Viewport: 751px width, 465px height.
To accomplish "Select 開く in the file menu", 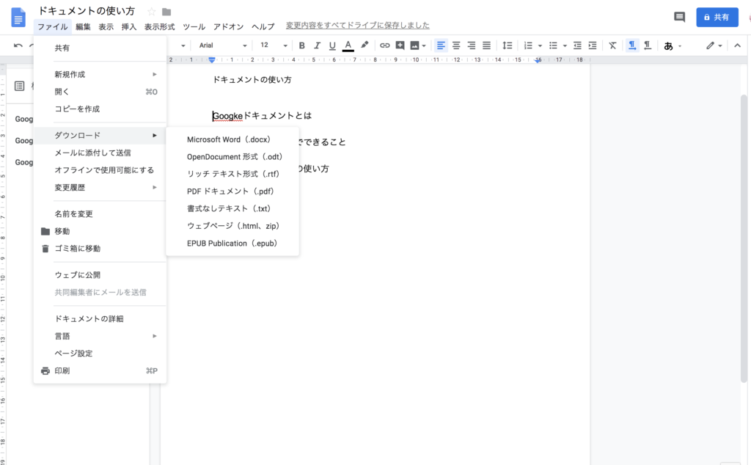I will click(100, 92).
